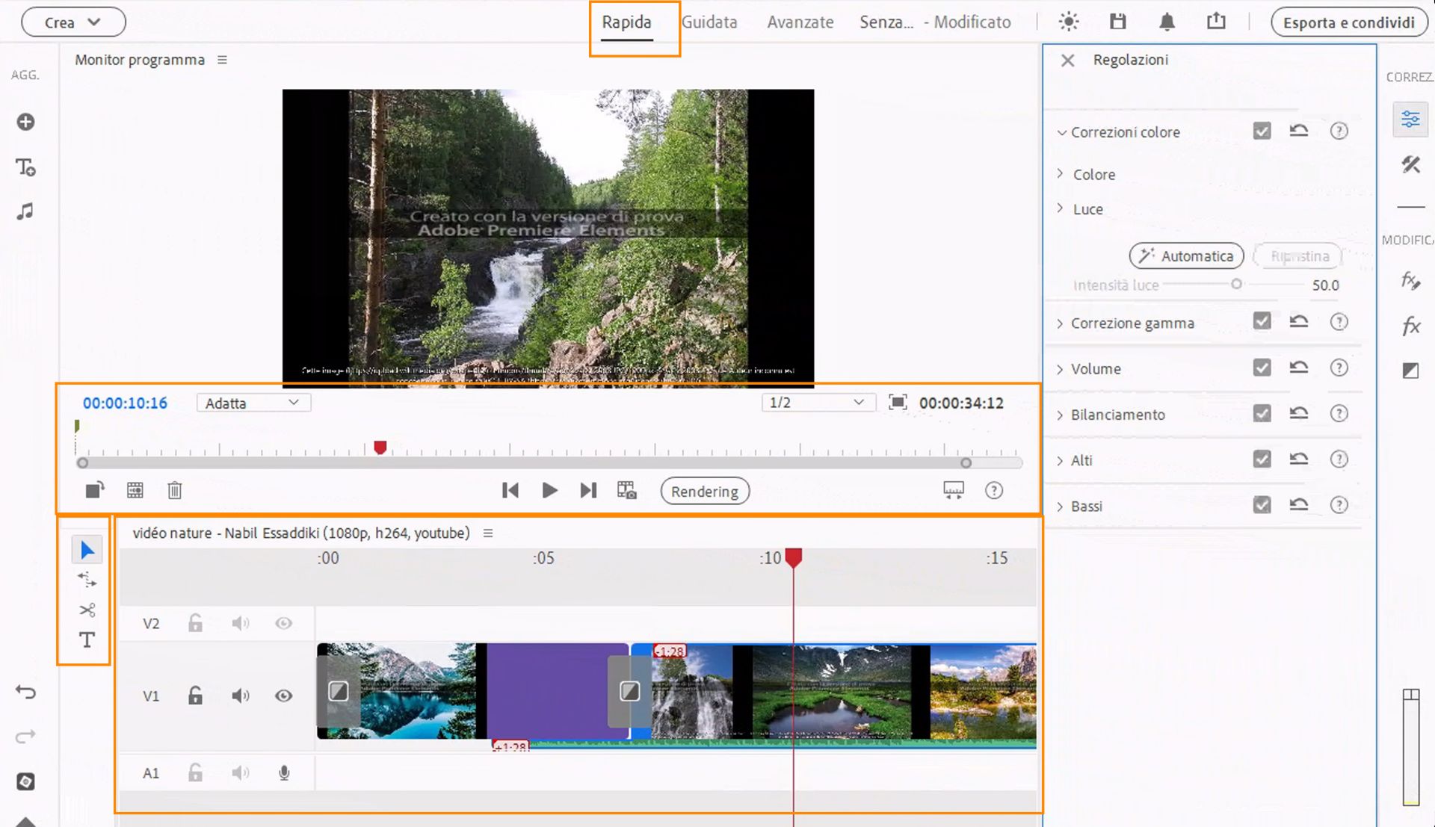
Task: Click the full screen icon next to duration
Action: coord(898,403)
